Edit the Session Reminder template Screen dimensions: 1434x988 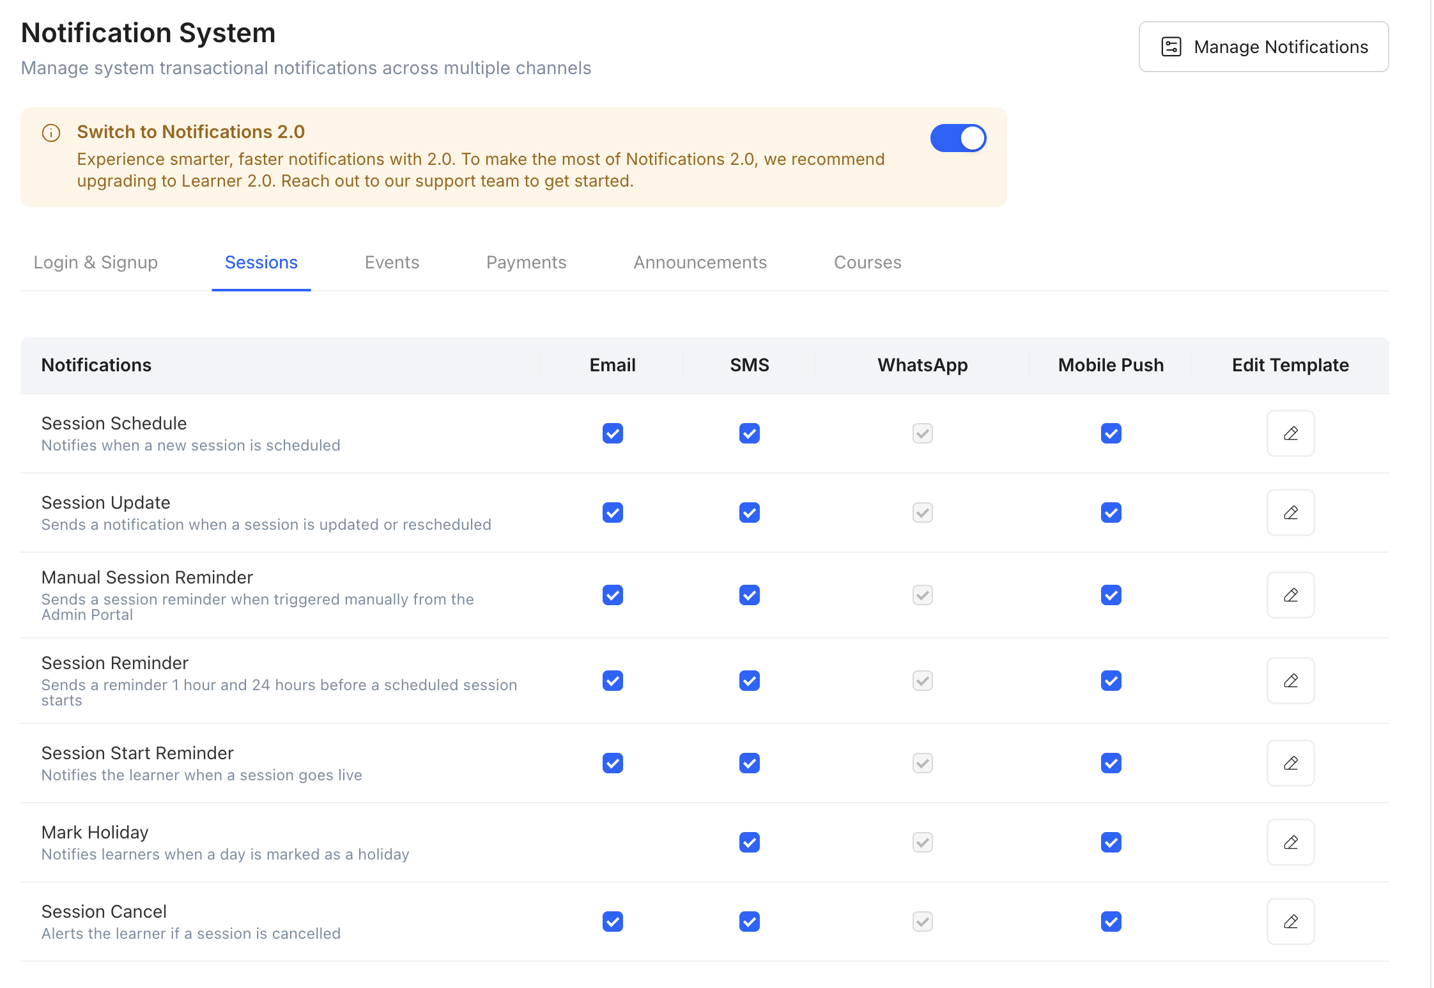[x=1290, y=681]
